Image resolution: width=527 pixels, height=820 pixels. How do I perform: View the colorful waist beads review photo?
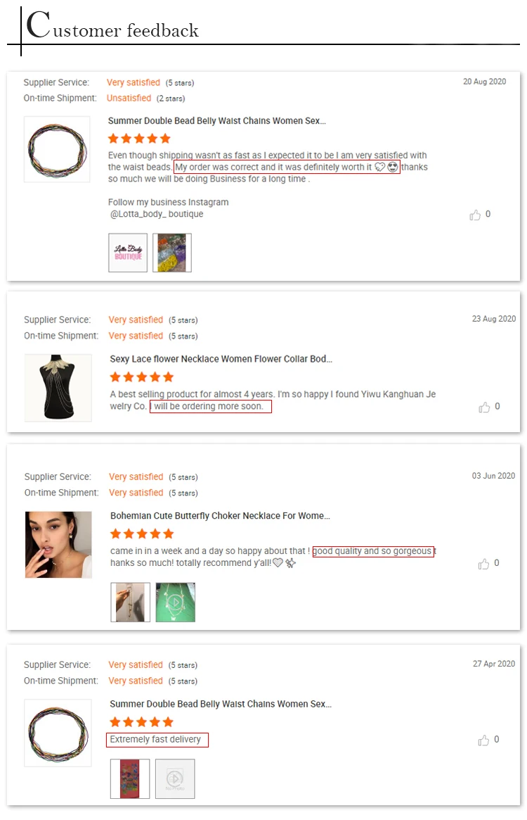(x=172, y=253)
